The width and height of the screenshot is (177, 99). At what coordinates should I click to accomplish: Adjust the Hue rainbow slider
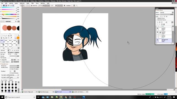[9, 14]
